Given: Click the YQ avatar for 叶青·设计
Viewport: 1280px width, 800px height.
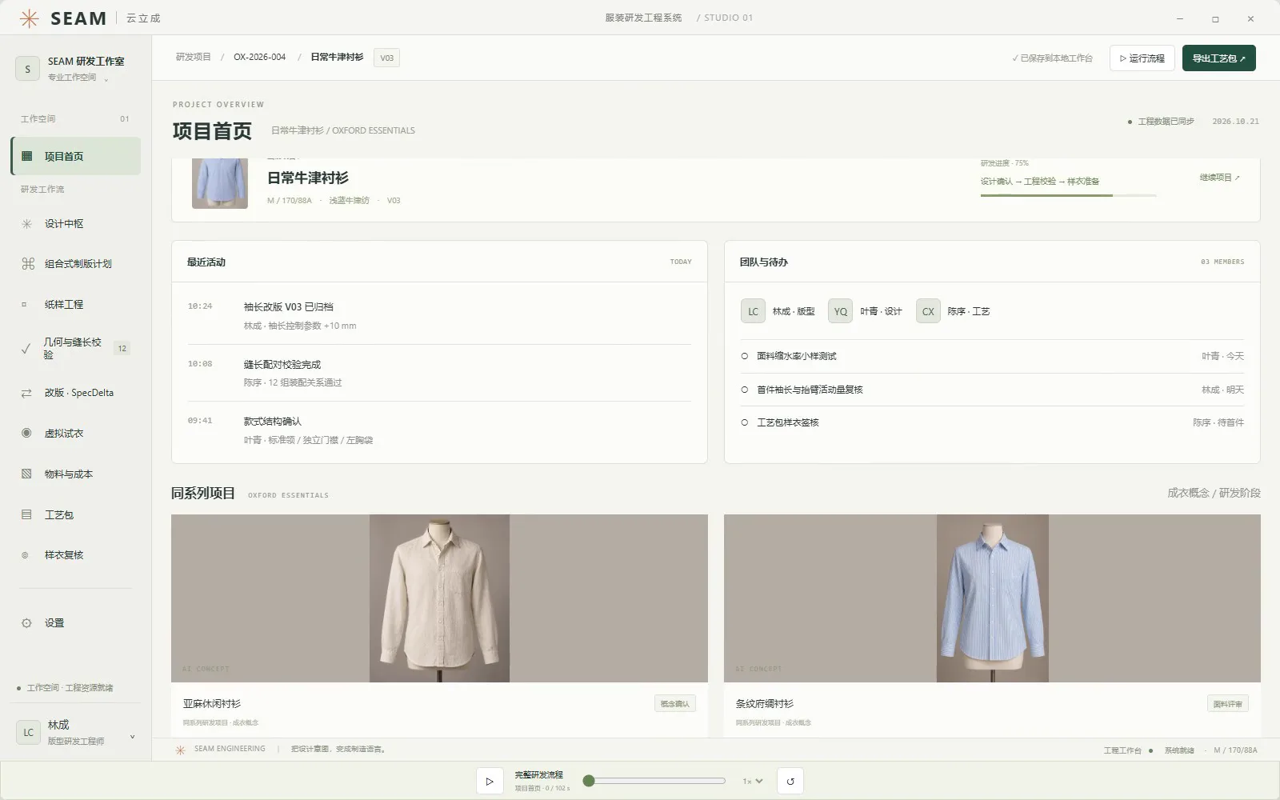Looking at the screenshot, I should click(840, 311).
